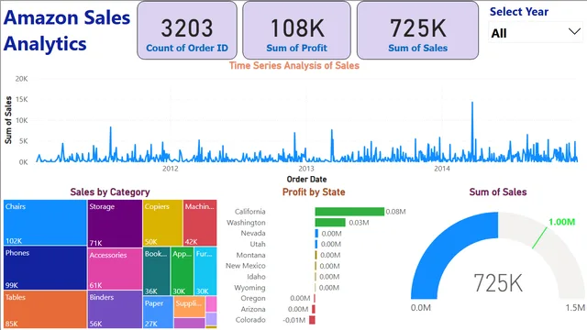
Task: Select the Furnishings 30K treemap tile
Action: click(x=205, y=271)
